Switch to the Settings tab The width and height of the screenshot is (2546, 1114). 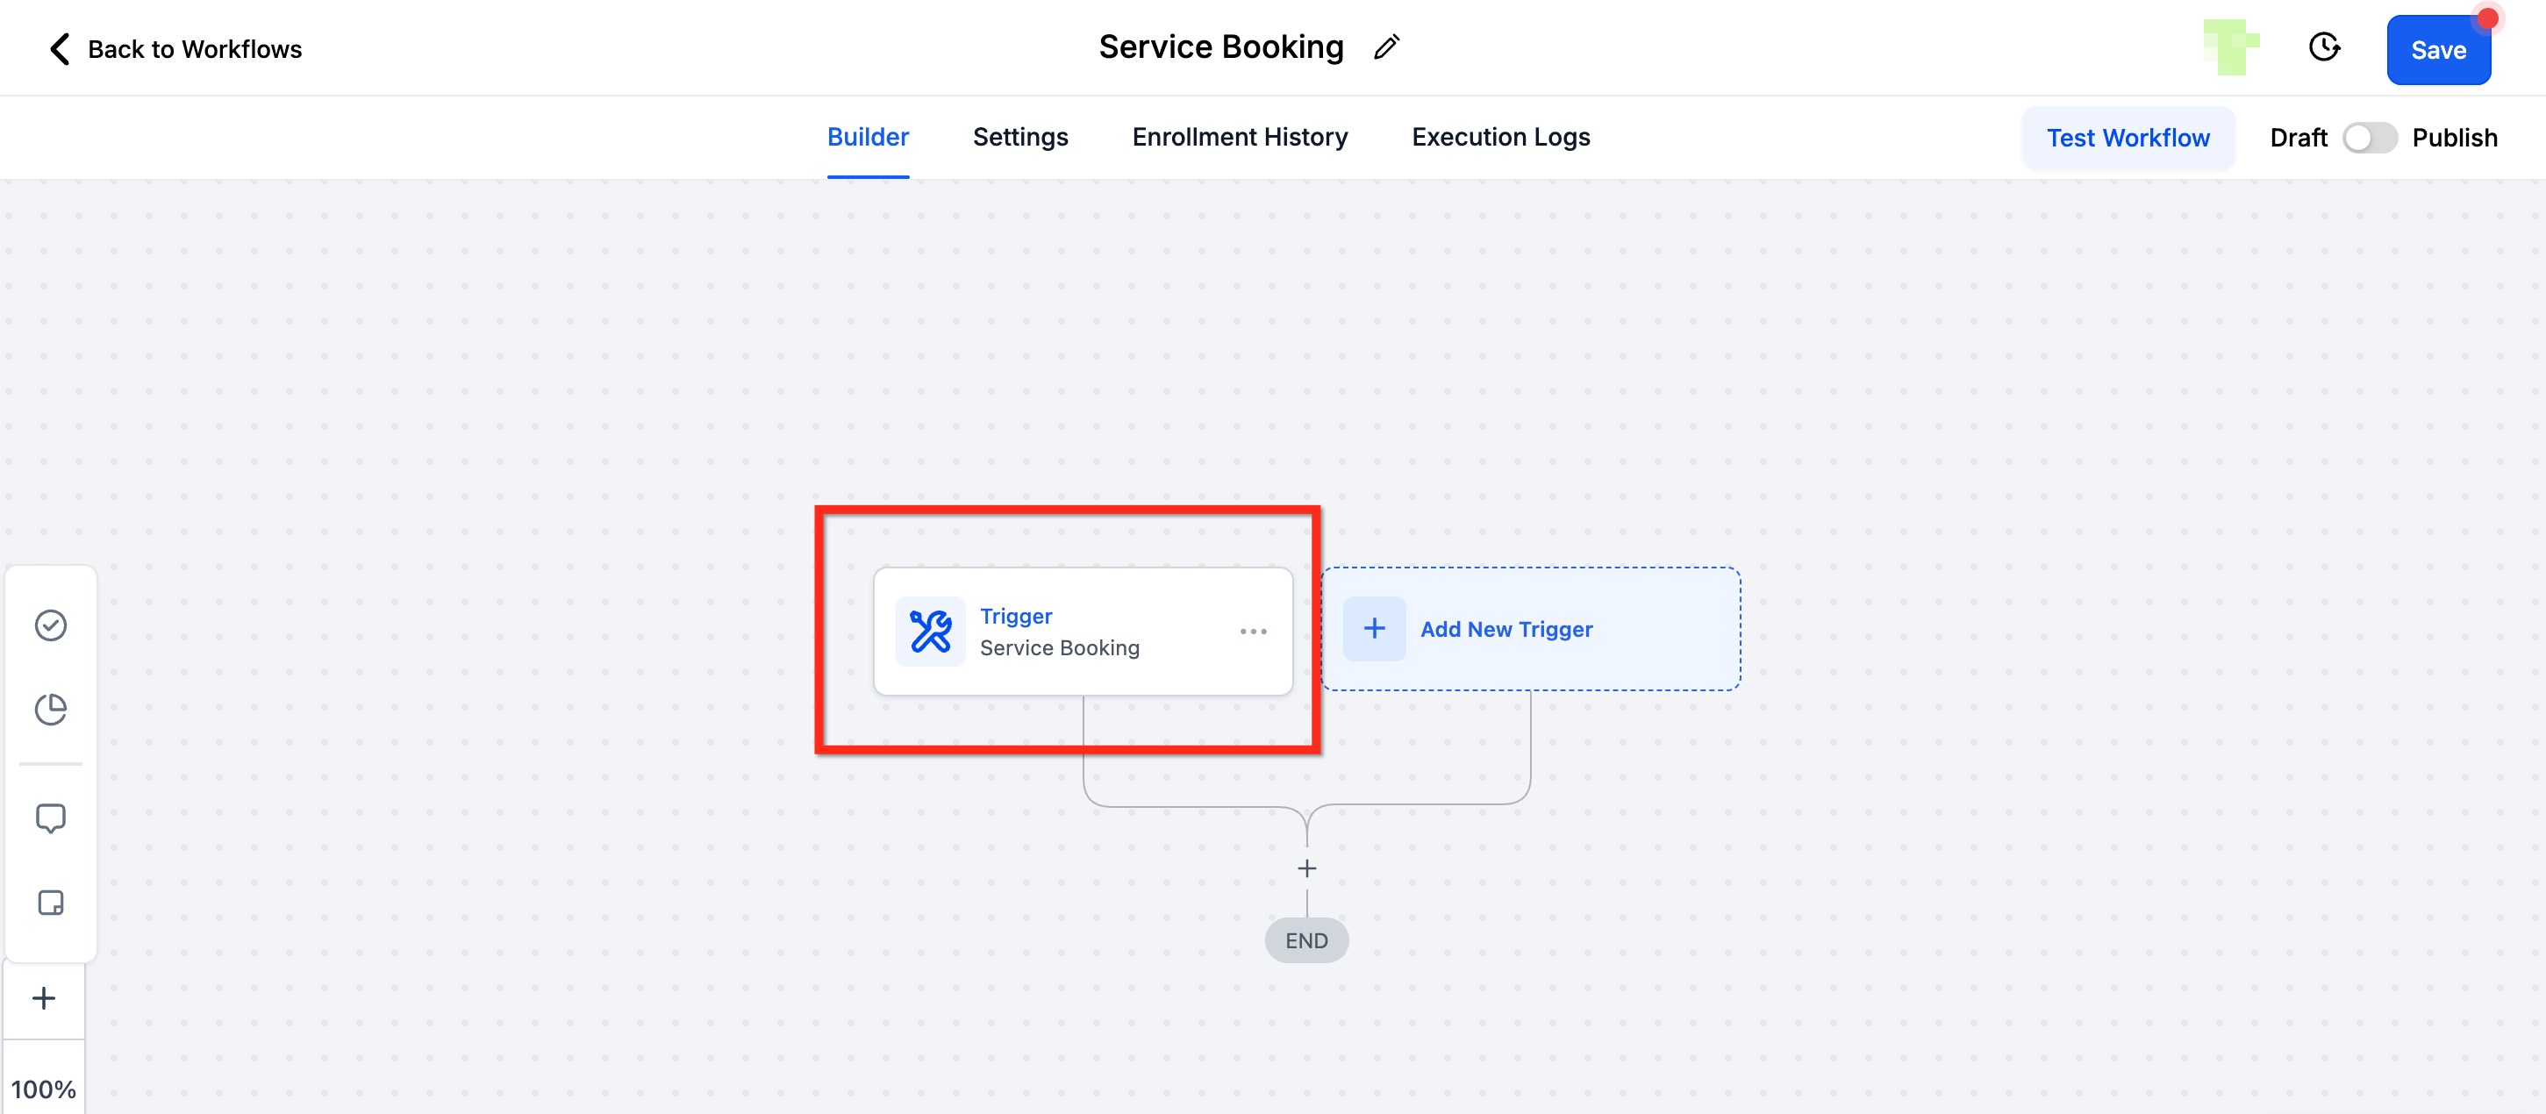pos(1020,138)
